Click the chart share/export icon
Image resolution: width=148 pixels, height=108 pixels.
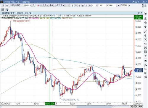click(145, 65)
